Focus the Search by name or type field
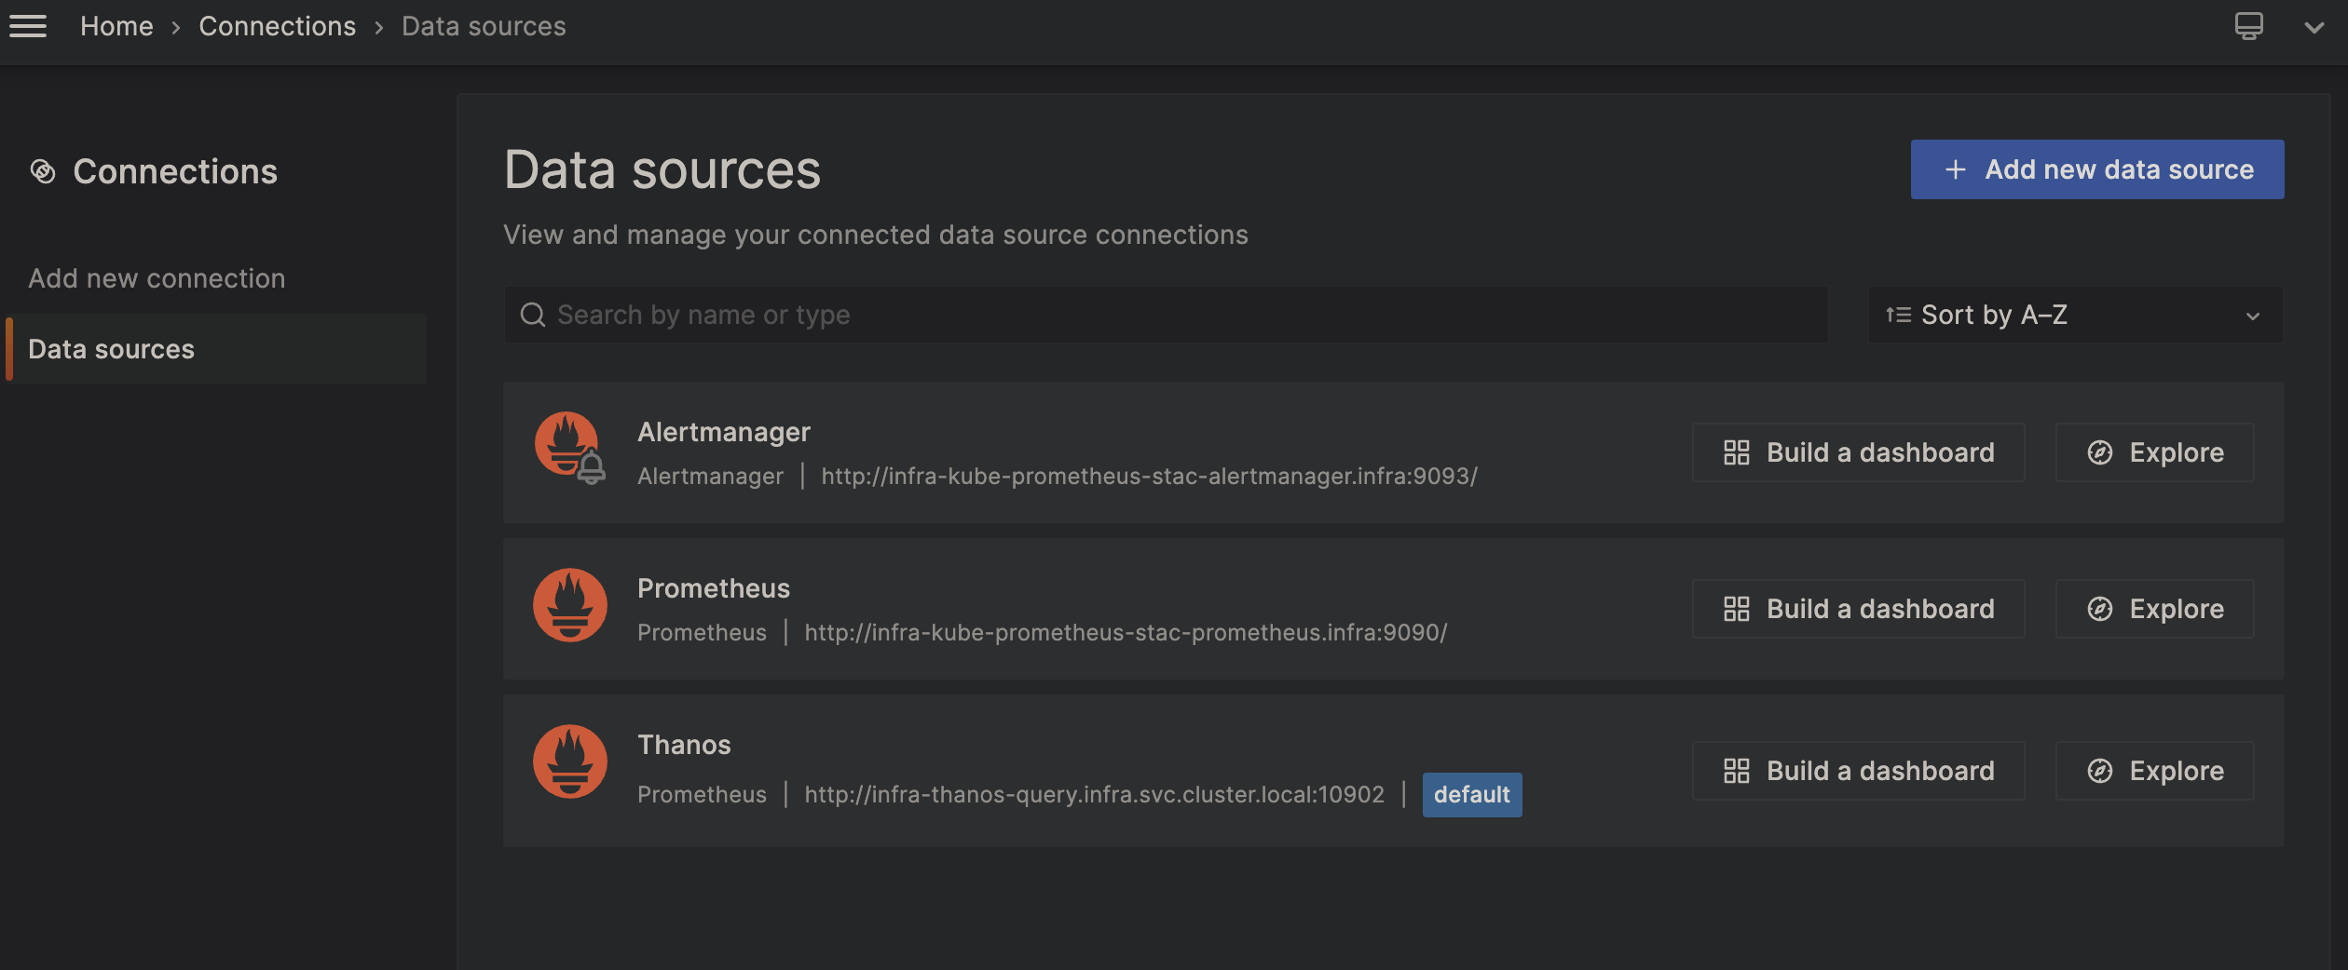The image size is (2348, 970). (1166, 315)
